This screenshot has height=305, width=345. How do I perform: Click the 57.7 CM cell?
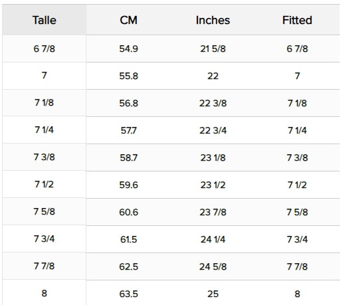click(x=128, y=130)
